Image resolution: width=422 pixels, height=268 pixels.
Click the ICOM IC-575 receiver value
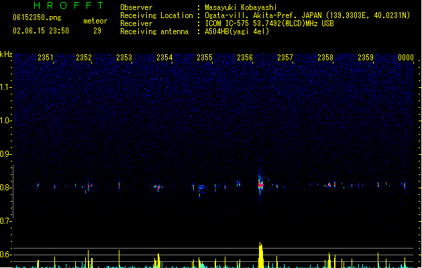click(x=270, y=23)
